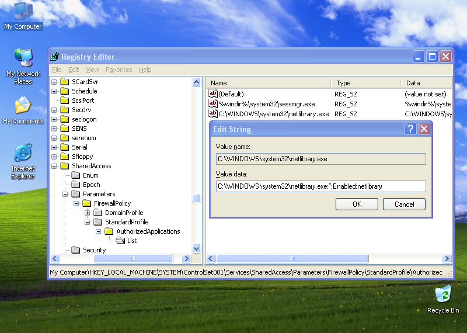Open the Help menu

145,70
